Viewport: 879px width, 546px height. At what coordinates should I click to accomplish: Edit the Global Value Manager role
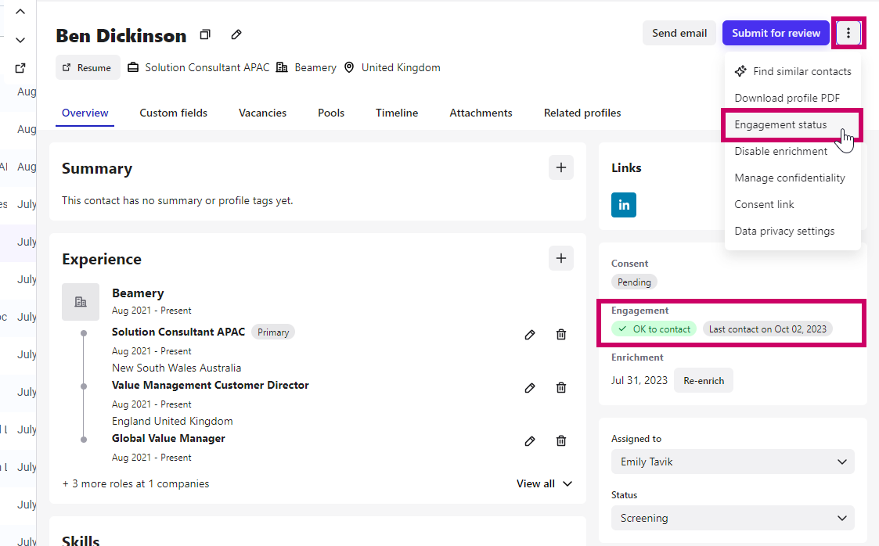[x=530, y=441]
